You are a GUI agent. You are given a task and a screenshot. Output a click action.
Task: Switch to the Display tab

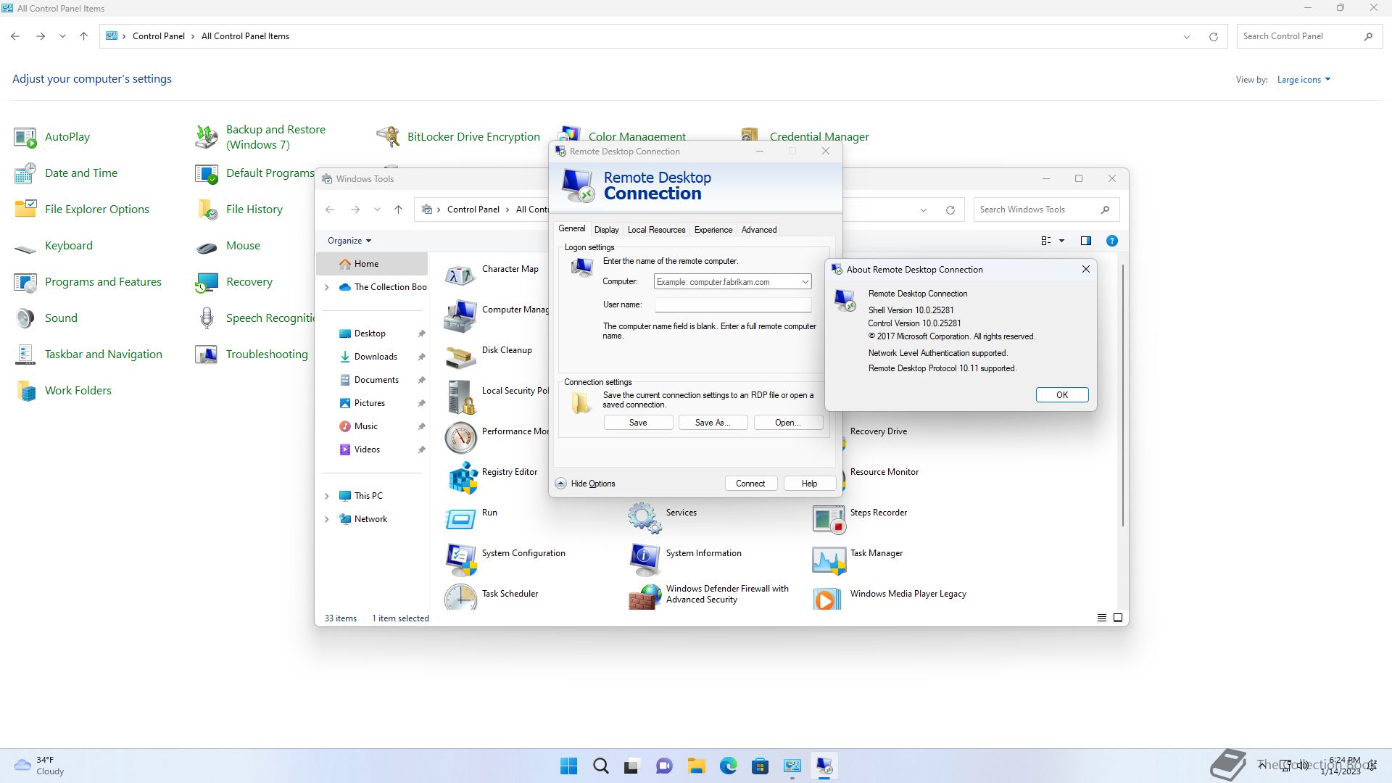pos(606,230)
